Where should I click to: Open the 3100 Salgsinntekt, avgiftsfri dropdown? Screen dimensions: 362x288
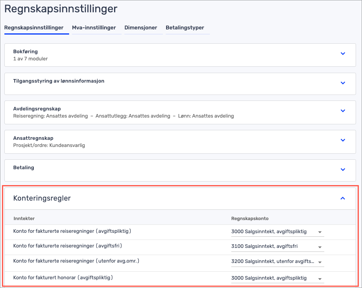(277, 247)
